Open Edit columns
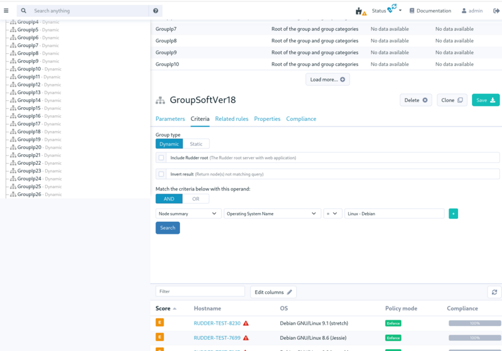502x351 pixels. (273, 292)
